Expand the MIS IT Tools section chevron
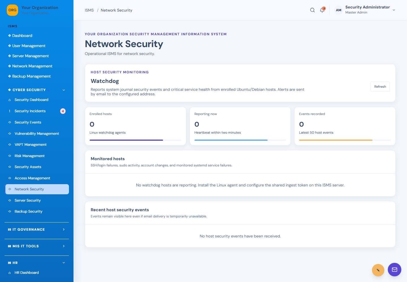The image size is (407, 282). pos(64,246)
